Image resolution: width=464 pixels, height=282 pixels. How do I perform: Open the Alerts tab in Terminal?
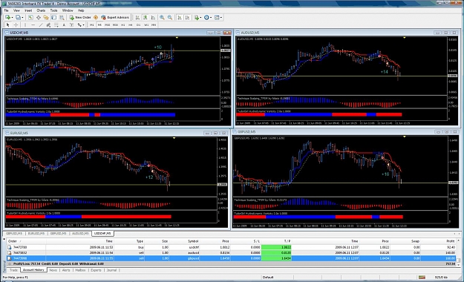(66, 270)
